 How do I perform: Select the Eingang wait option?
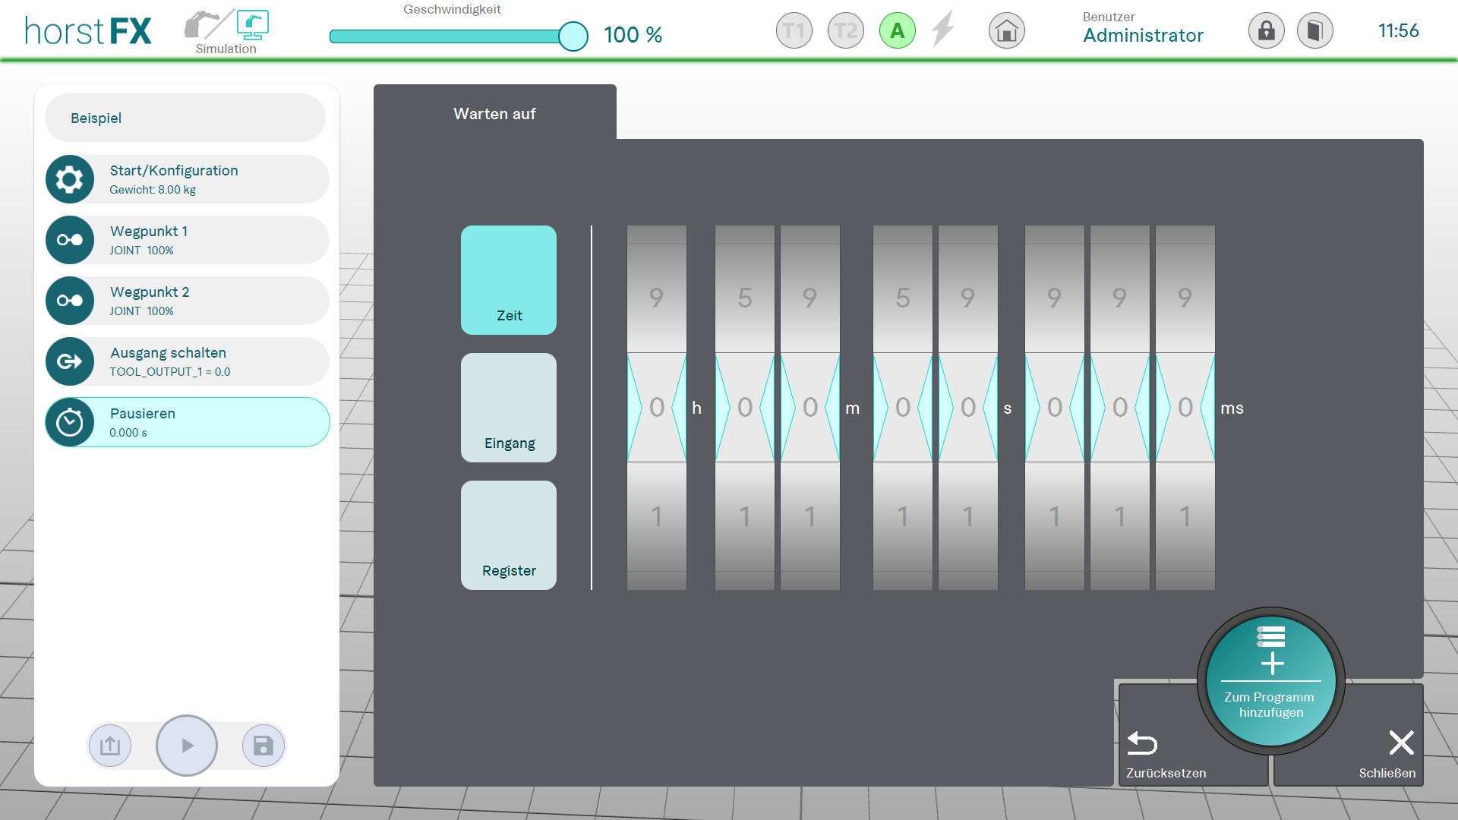(x=509, y=408)
